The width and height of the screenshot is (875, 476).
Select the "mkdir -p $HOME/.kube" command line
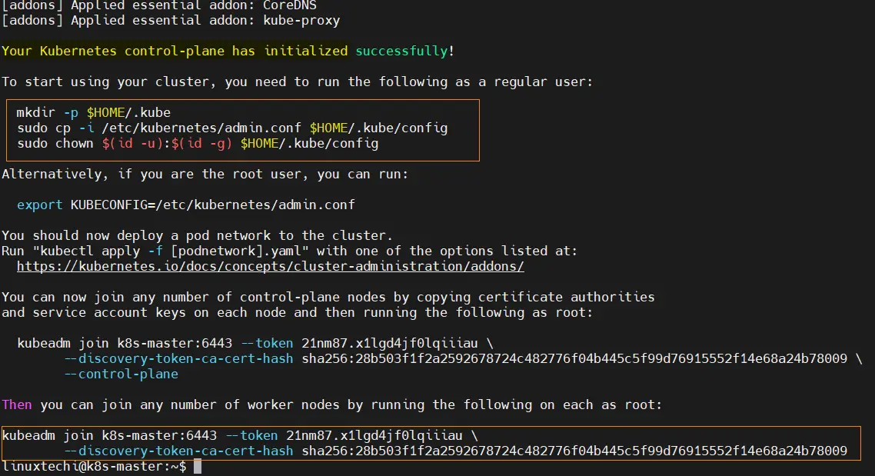click(93, 112)
